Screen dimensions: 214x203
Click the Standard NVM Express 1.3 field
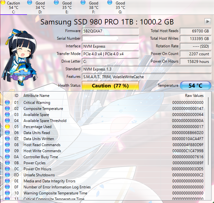(147, 69)
